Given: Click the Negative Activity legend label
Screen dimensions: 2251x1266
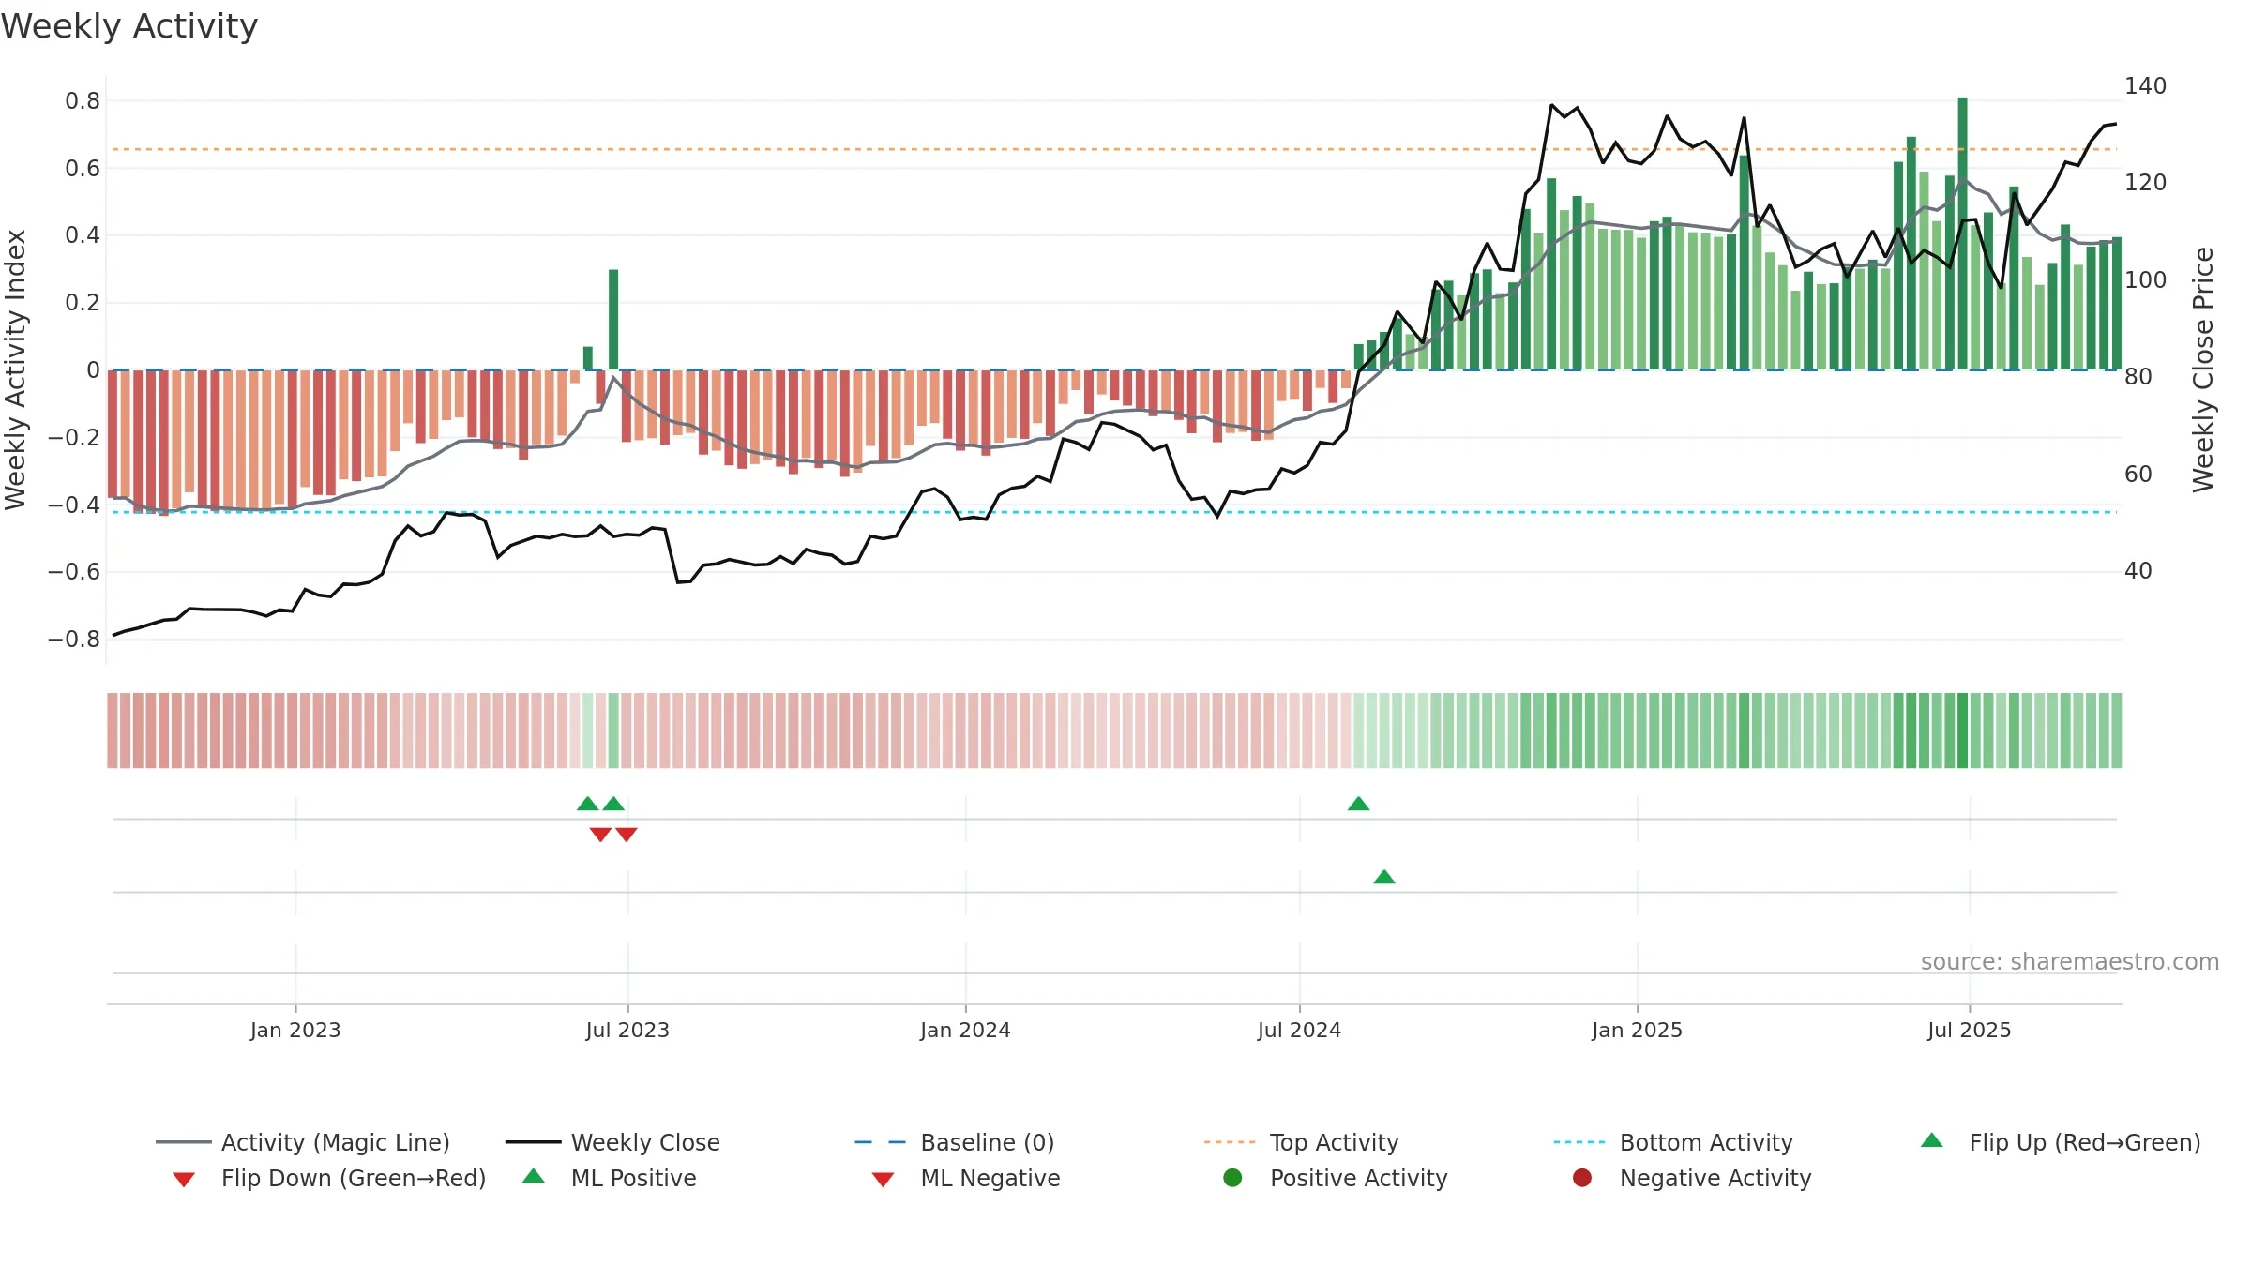Looking at the screenshot, I should click(x=1715, y=1178).
